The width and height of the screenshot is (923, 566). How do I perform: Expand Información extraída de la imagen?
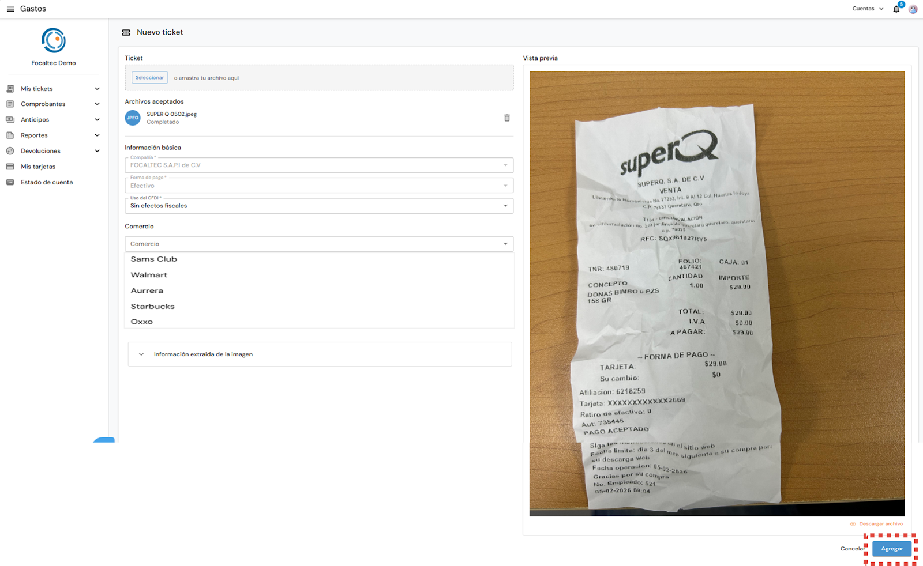pos(320,354)
